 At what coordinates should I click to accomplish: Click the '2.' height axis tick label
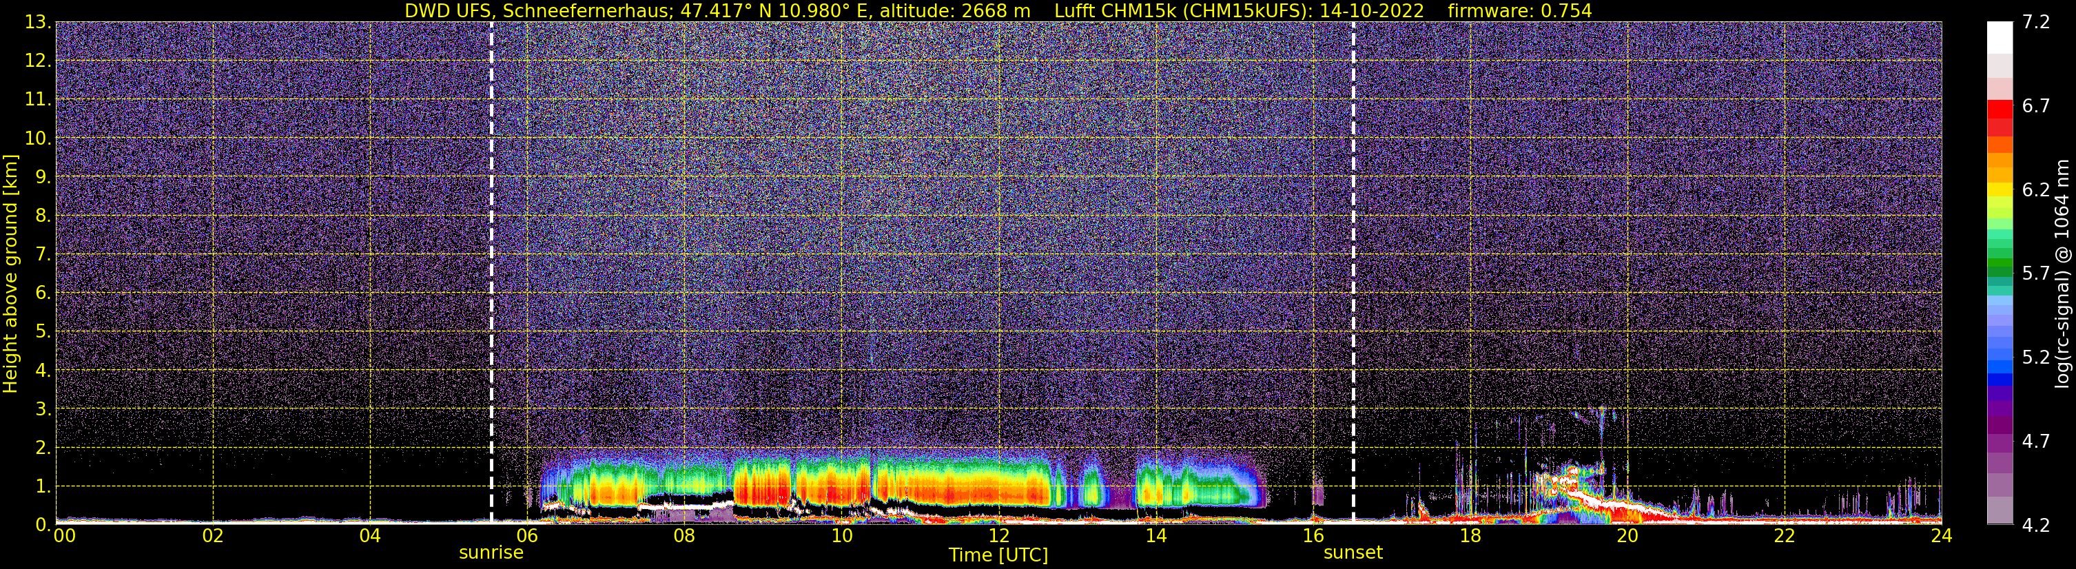click(43, 448)
